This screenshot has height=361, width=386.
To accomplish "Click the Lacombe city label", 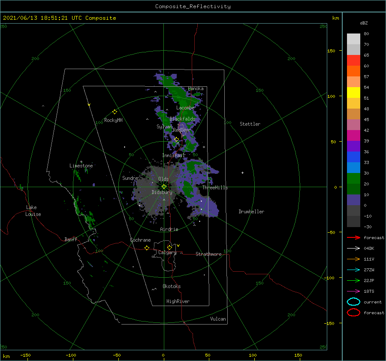I will [x=185, y=108].
